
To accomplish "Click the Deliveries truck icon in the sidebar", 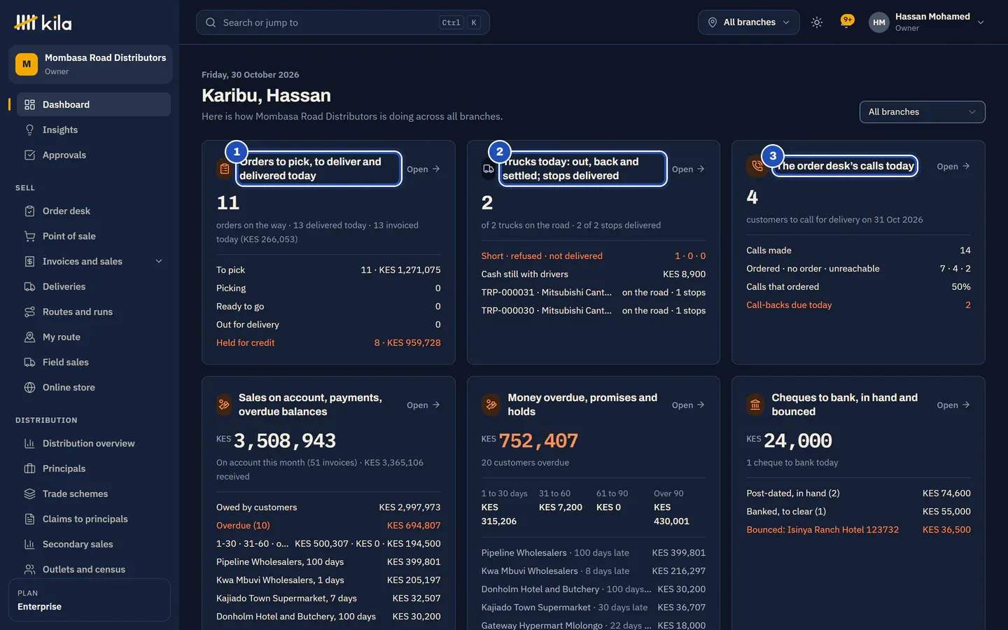I will tap(29, 286).
